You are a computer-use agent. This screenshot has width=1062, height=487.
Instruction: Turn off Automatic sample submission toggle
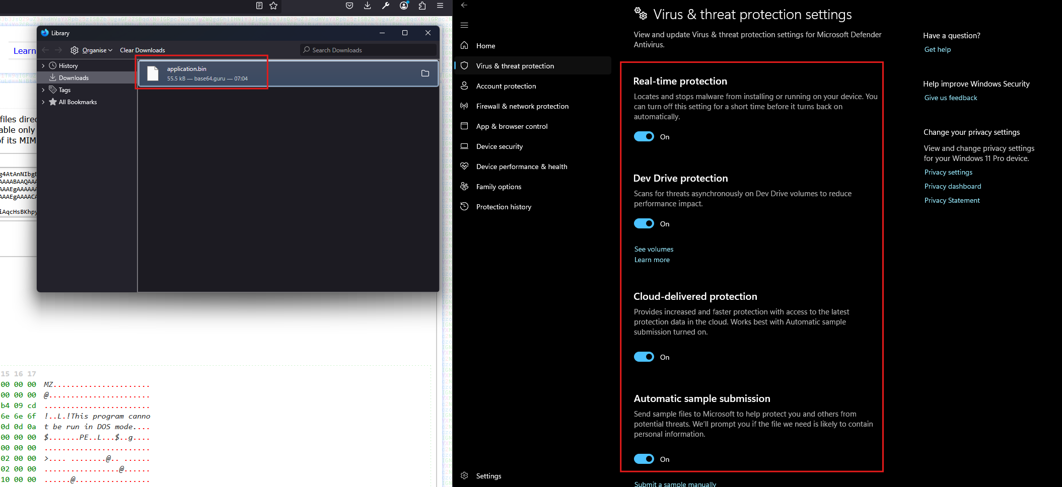[x=644, y=459]
